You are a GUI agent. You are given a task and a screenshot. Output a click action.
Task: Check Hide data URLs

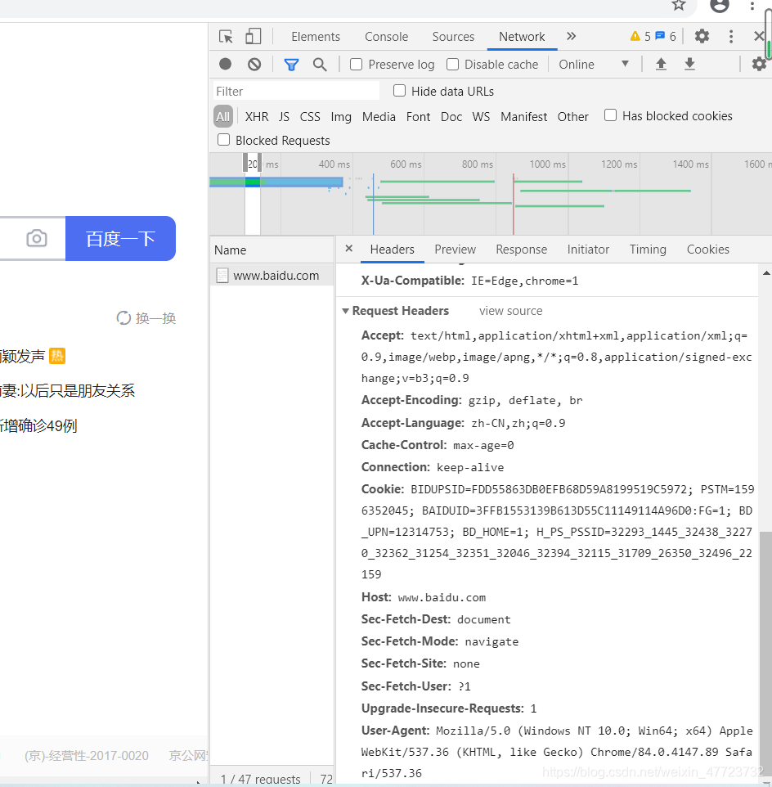(399, 90)
